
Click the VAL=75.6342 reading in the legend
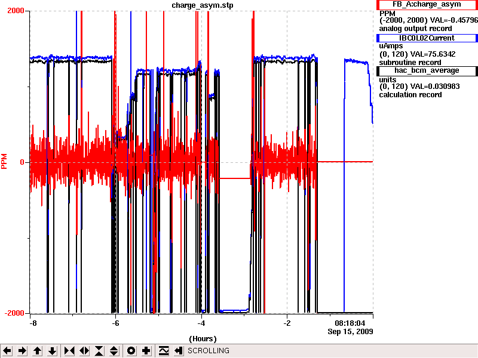pos(433,54)
